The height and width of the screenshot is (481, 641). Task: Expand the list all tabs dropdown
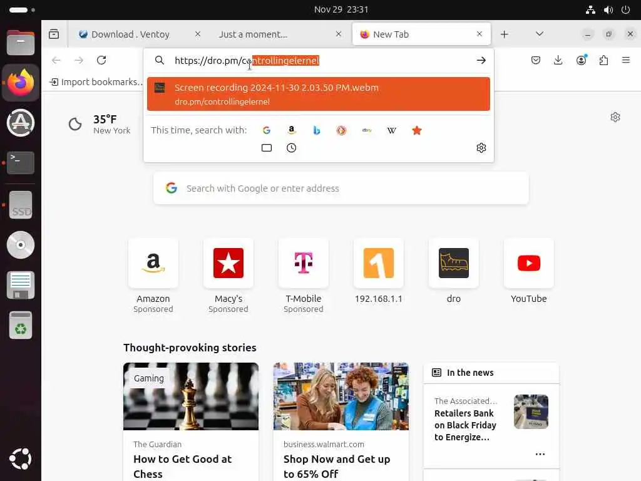pyautogui.click(x=540, y=34)
